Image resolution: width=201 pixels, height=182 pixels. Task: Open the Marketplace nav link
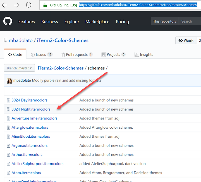point(97,22)
